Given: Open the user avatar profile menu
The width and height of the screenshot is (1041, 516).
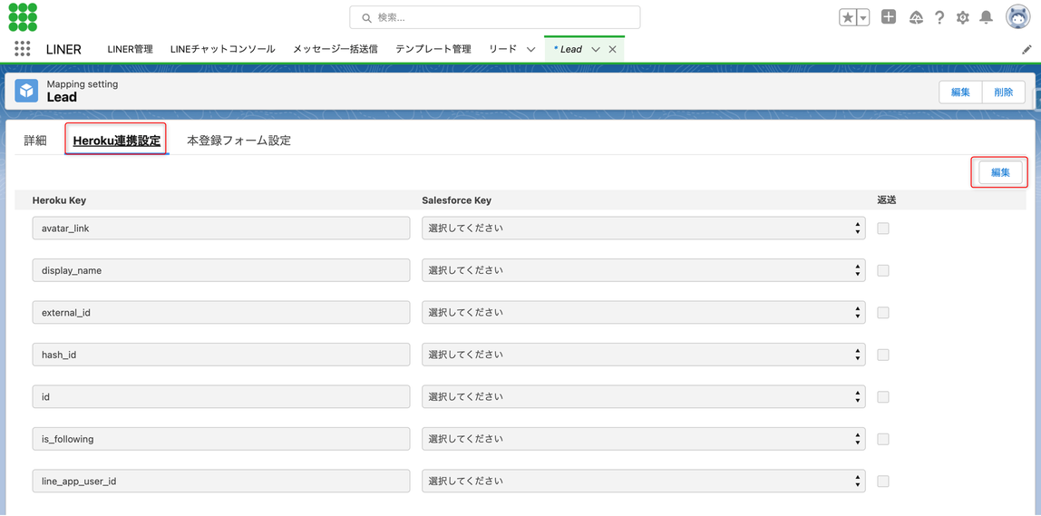Looking at the screenshot, I should tap(1017, 18).
